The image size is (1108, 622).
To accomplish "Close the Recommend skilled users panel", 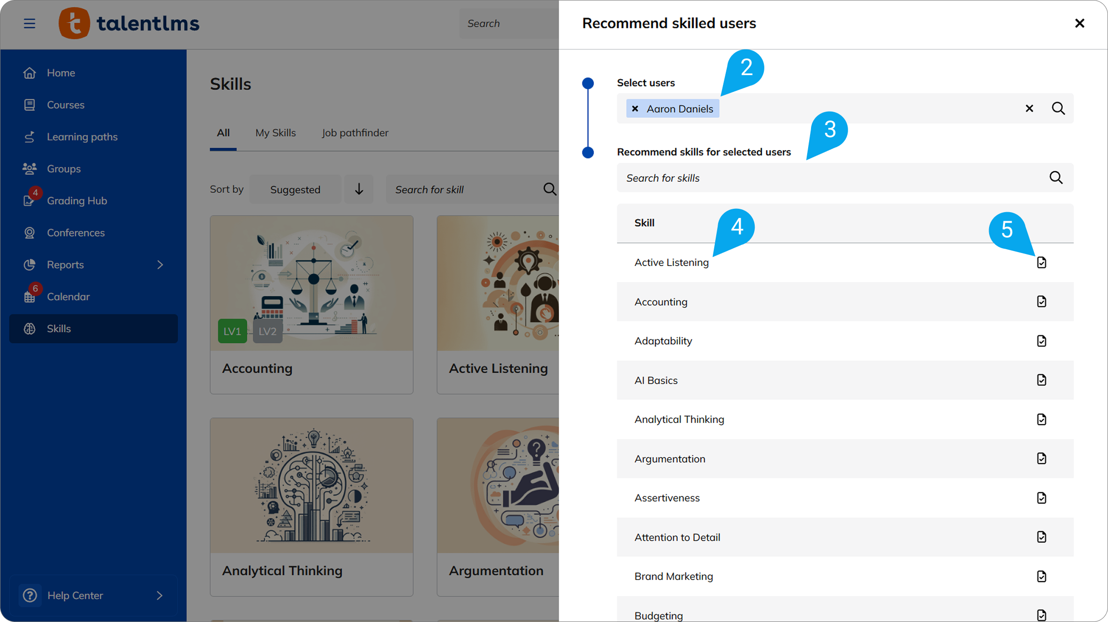I will (1079, 23).
